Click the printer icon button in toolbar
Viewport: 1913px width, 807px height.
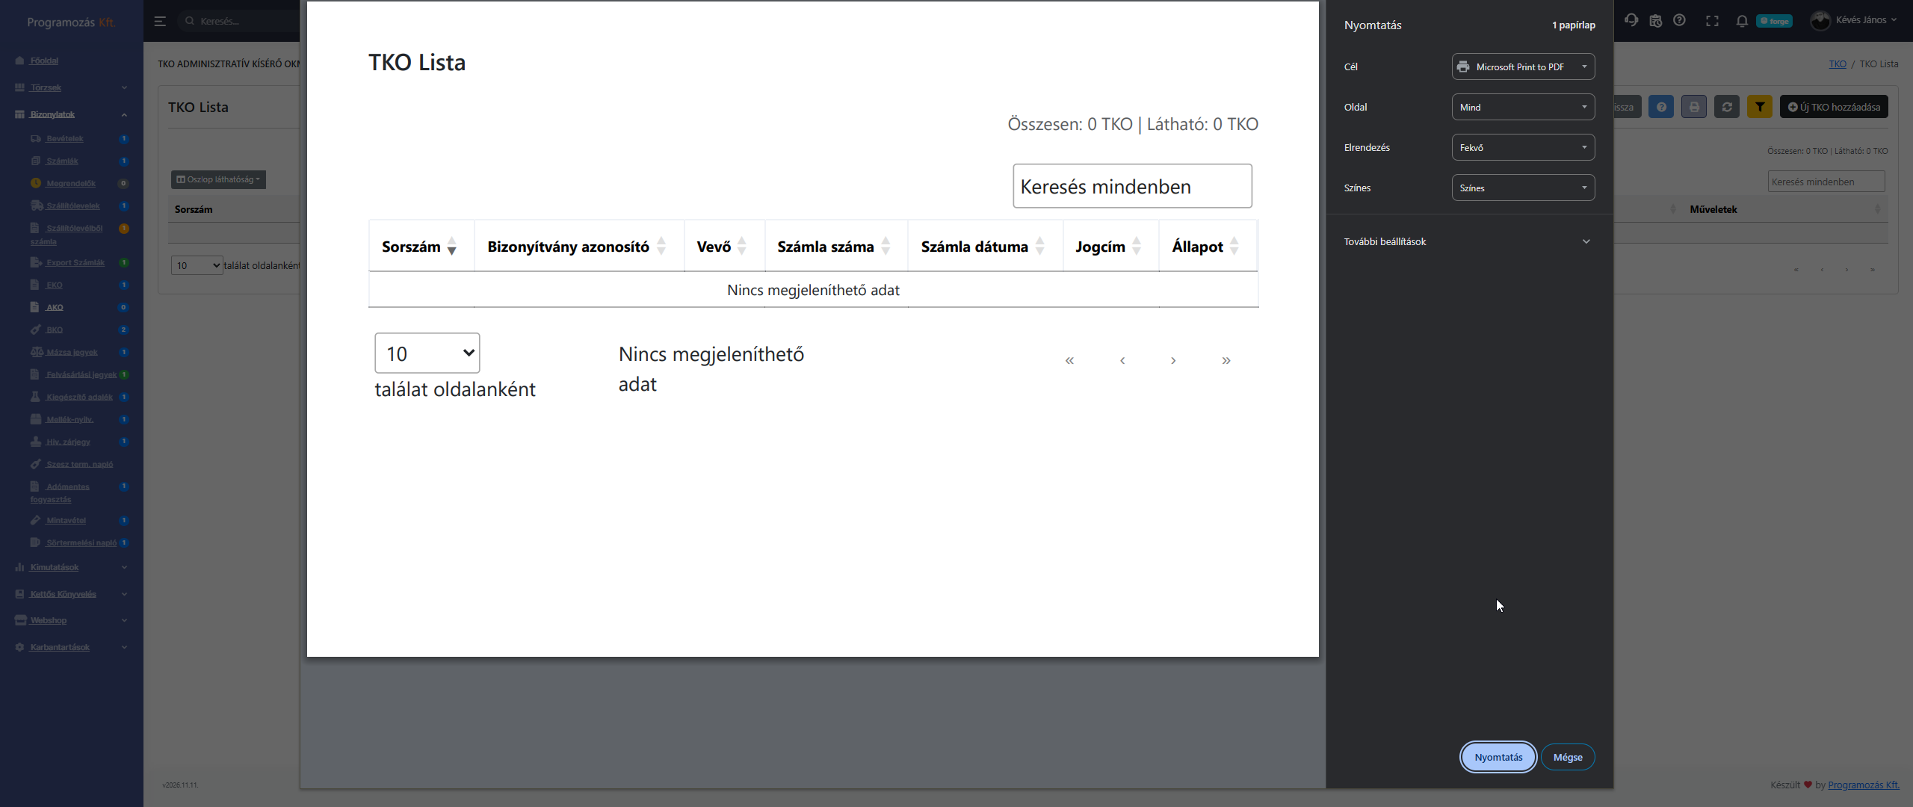coord(1694,107)
